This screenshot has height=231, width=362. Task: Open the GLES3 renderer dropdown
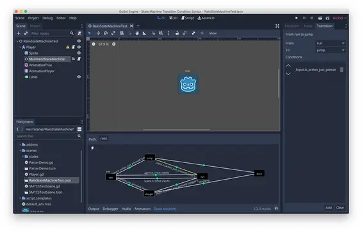(340, 18)
